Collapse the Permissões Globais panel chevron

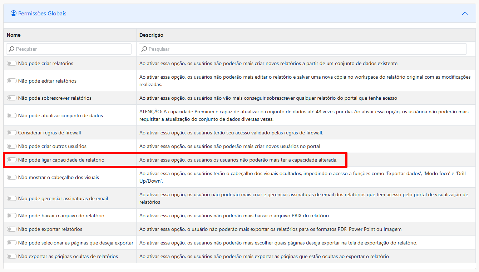click(x=465, y=13)
